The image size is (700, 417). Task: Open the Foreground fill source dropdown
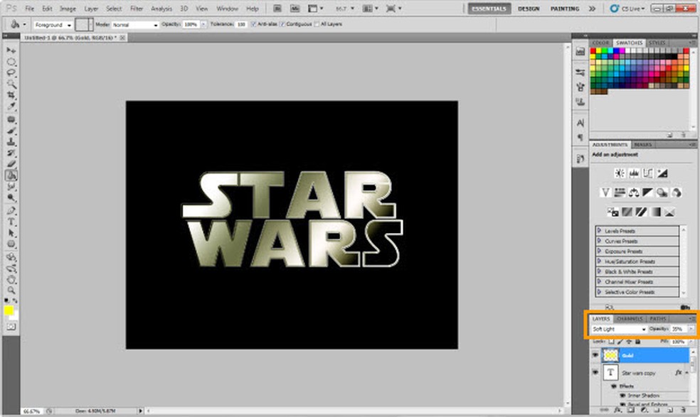click(52, 24)
